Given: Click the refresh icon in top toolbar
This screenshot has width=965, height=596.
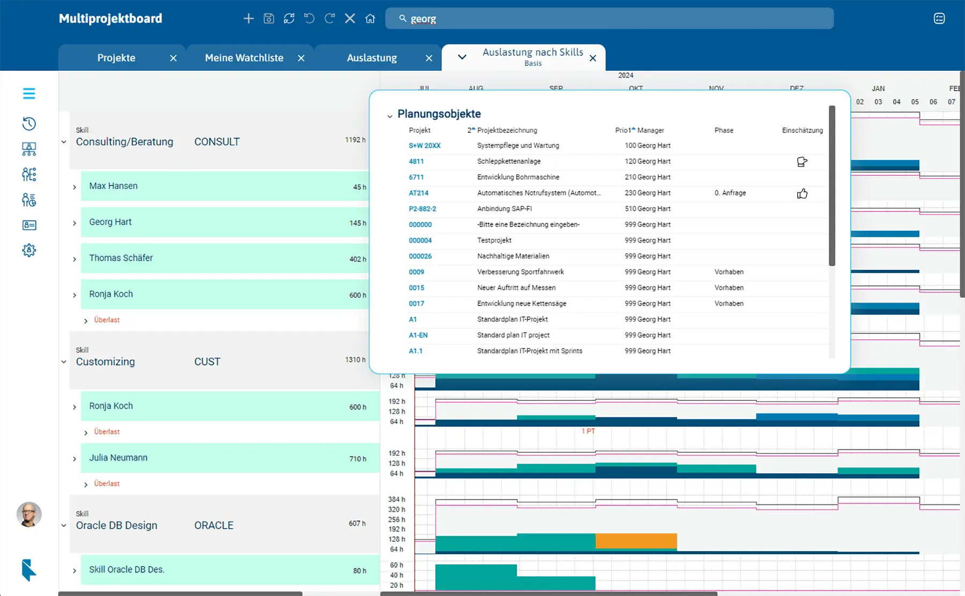Looking at the screenshot, I should [289, 19].
